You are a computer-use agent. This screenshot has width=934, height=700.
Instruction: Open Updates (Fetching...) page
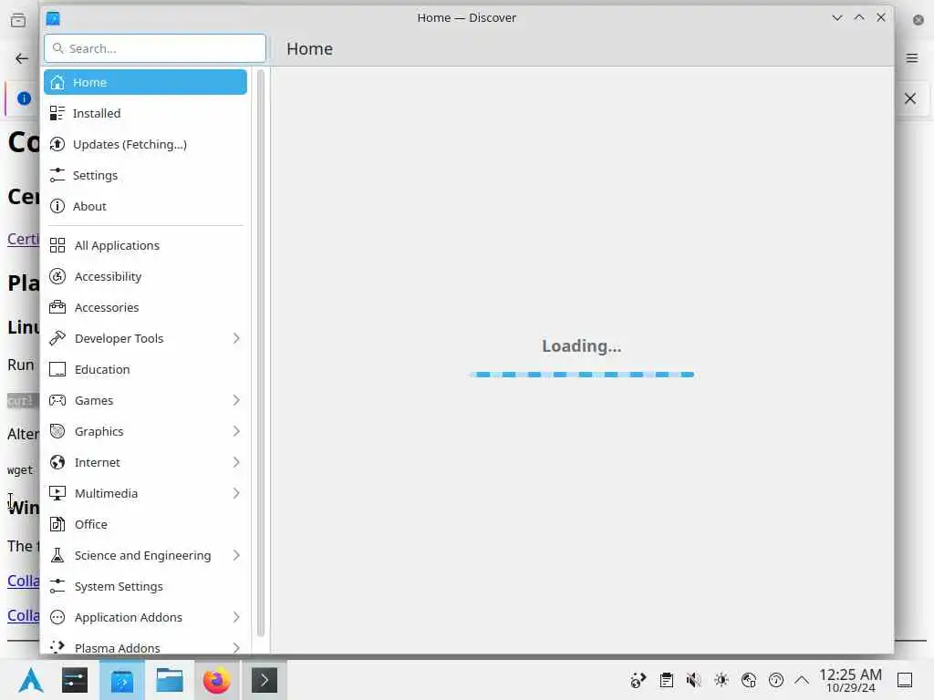tap(145, 144)
